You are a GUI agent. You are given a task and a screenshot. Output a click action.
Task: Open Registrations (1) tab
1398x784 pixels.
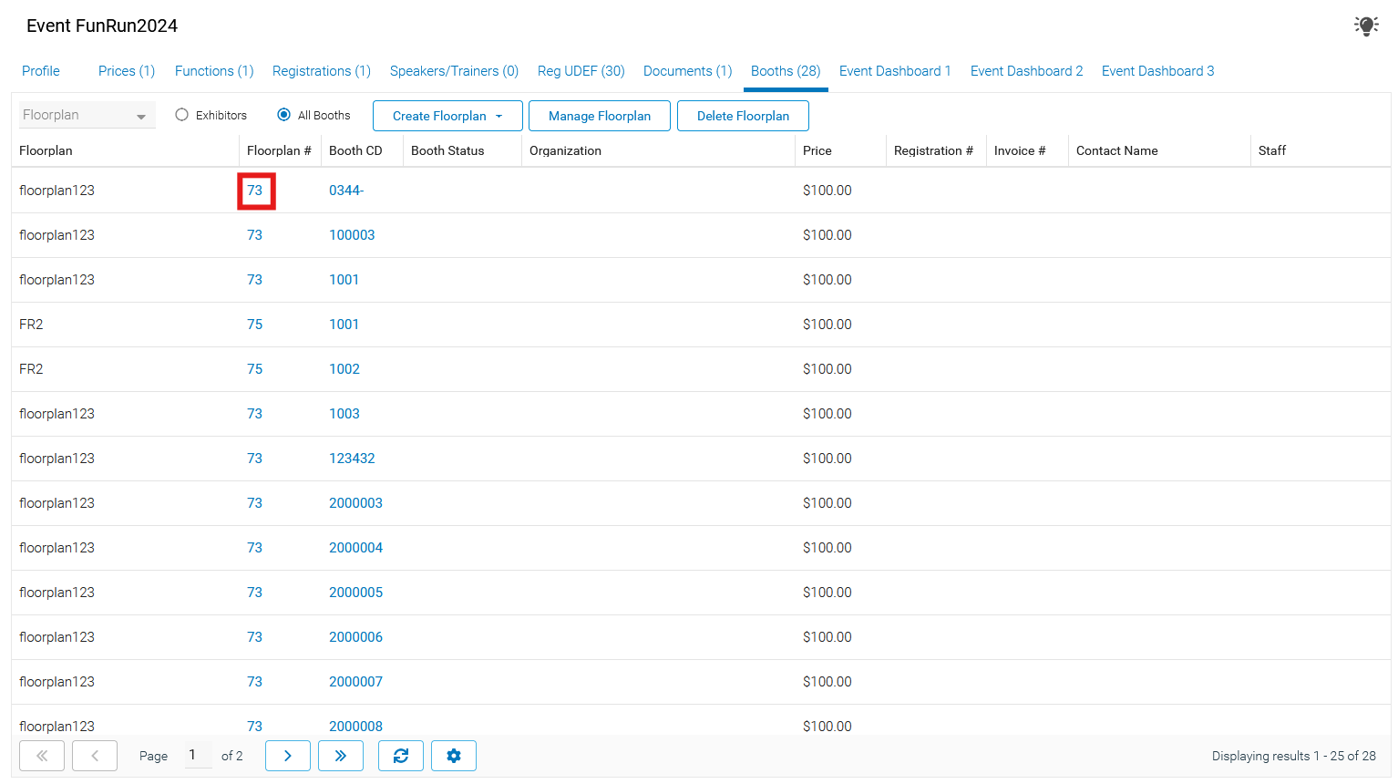click(322, 71)
